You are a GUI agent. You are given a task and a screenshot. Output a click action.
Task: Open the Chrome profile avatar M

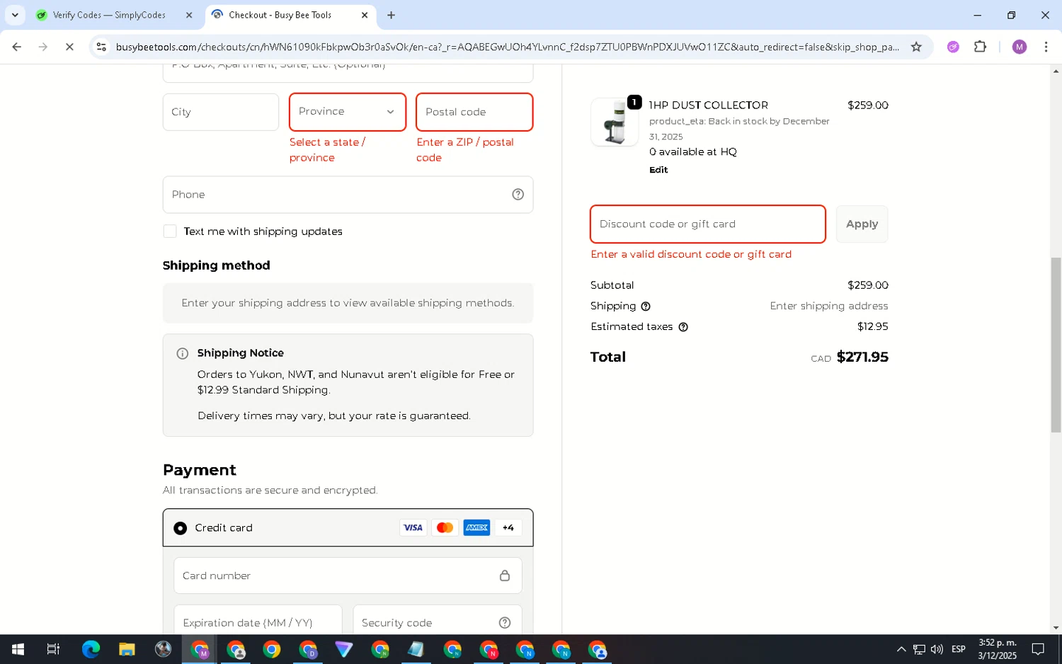pyautogui.click(x=1019, y=47)
